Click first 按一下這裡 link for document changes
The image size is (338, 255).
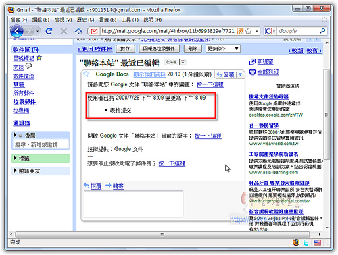tap(210, 85)
